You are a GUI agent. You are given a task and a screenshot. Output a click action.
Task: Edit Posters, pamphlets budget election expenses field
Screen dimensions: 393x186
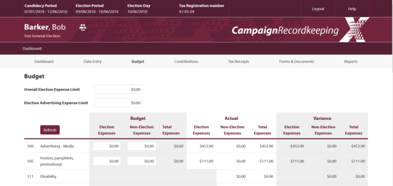(x=107, y=161)
